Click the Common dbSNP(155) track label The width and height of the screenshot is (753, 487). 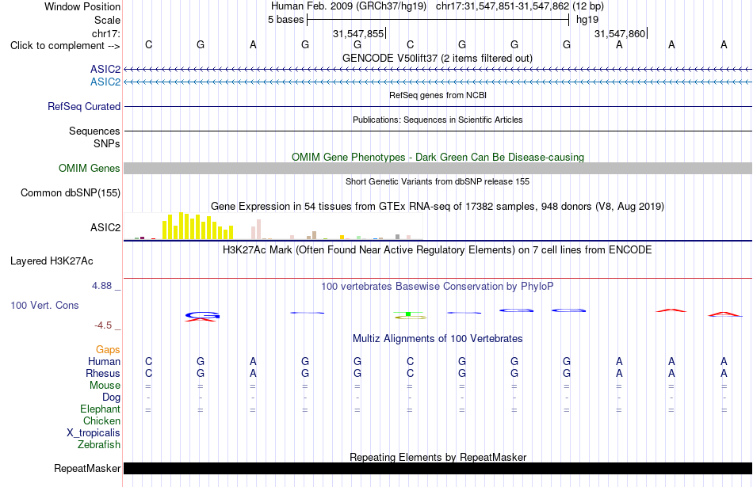pos(71,193)
